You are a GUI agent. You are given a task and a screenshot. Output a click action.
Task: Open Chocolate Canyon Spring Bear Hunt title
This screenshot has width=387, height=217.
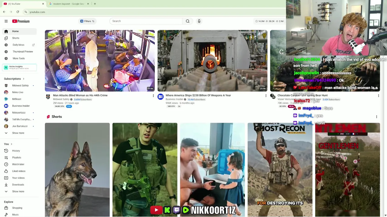[302, 95]
